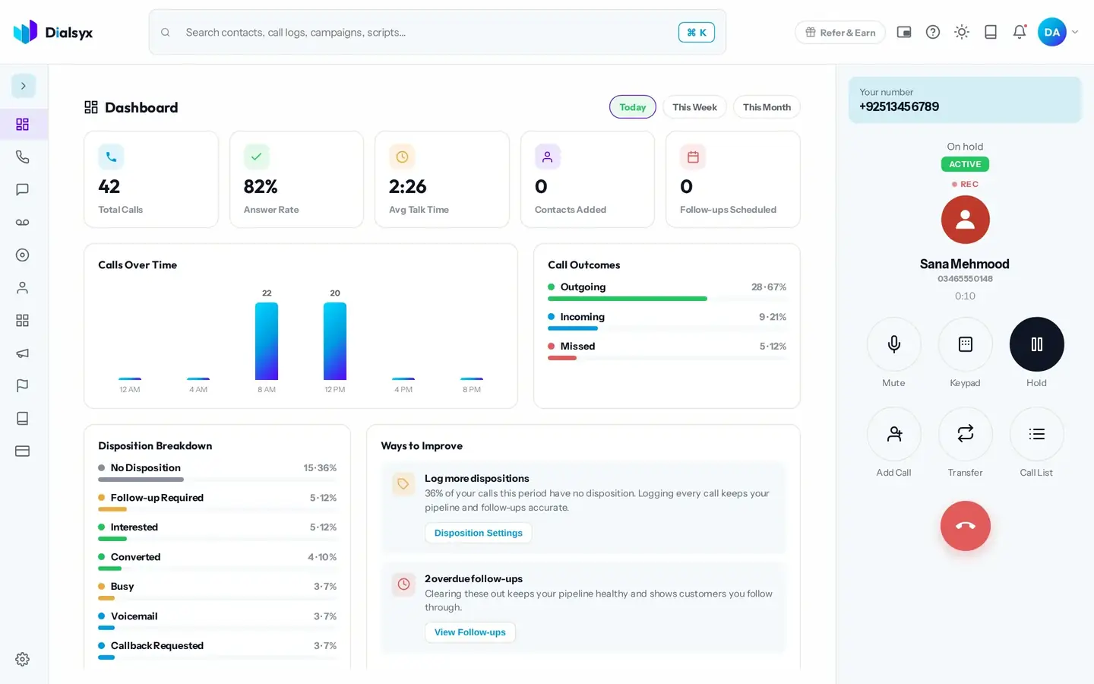Click the phone number +92513456789

[x=900, y=106]
